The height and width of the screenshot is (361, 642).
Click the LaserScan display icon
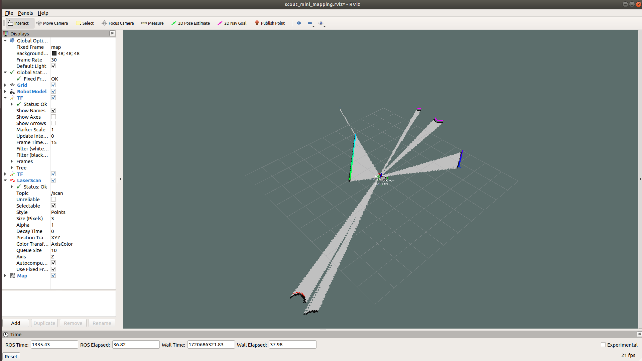point(12,180)
